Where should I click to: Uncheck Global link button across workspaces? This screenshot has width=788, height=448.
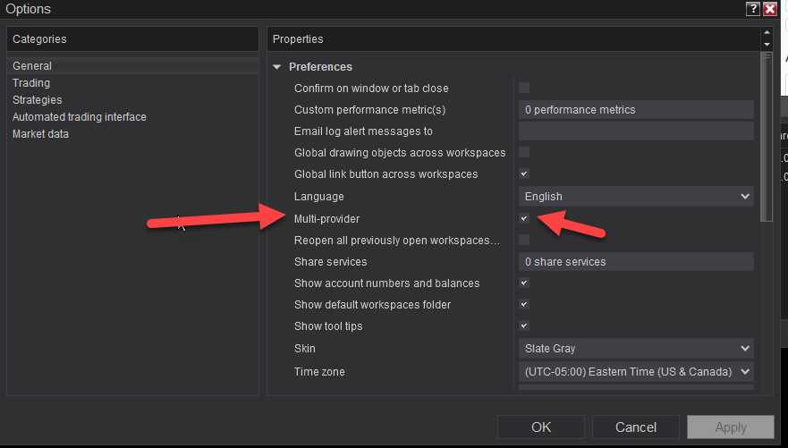[524, 173]
